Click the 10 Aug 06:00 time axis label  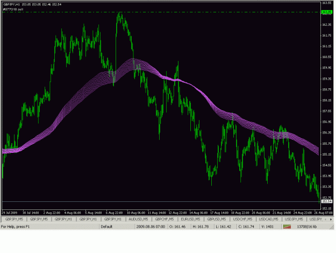pyautogui.click(x=137, y=213)
